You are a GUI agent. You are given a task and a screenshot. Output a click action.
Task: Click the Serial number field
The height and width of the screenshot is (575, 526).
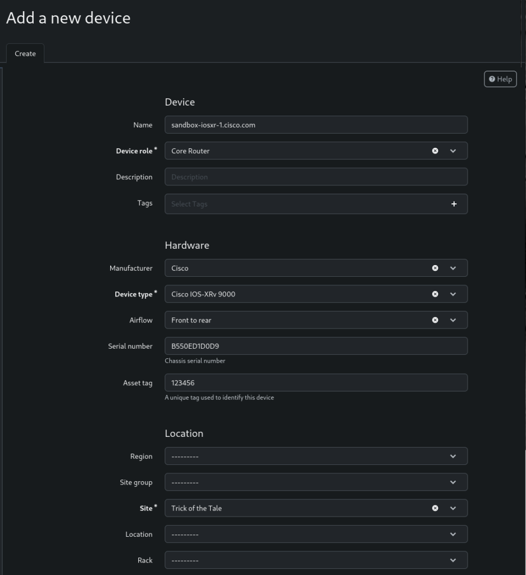tap(316, 346)
